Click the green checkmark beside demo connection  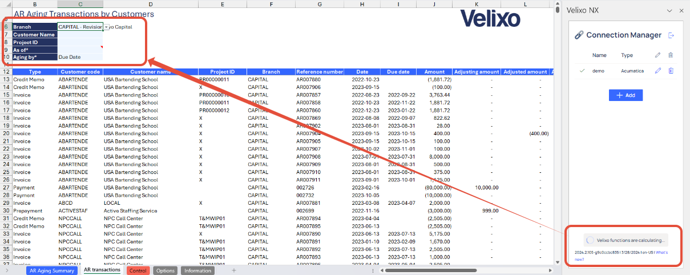582,71
